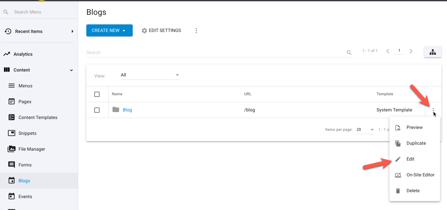Click the Edit Settings button
The height and width of the screenshot is (210, 447).
pyautogui.click(x=161, y=30)
